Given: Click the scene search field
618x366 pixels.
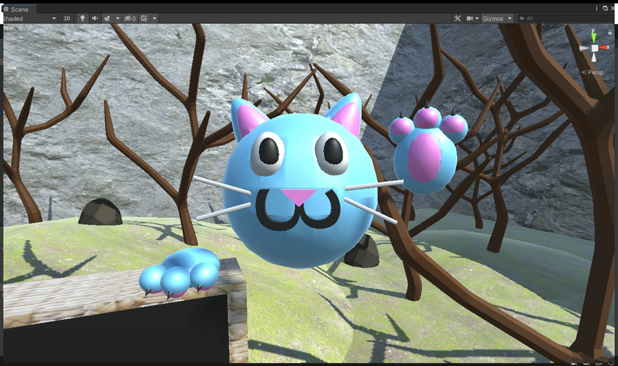Looking at the screenshot, I should pyautogui.click(x=567, y=19).
